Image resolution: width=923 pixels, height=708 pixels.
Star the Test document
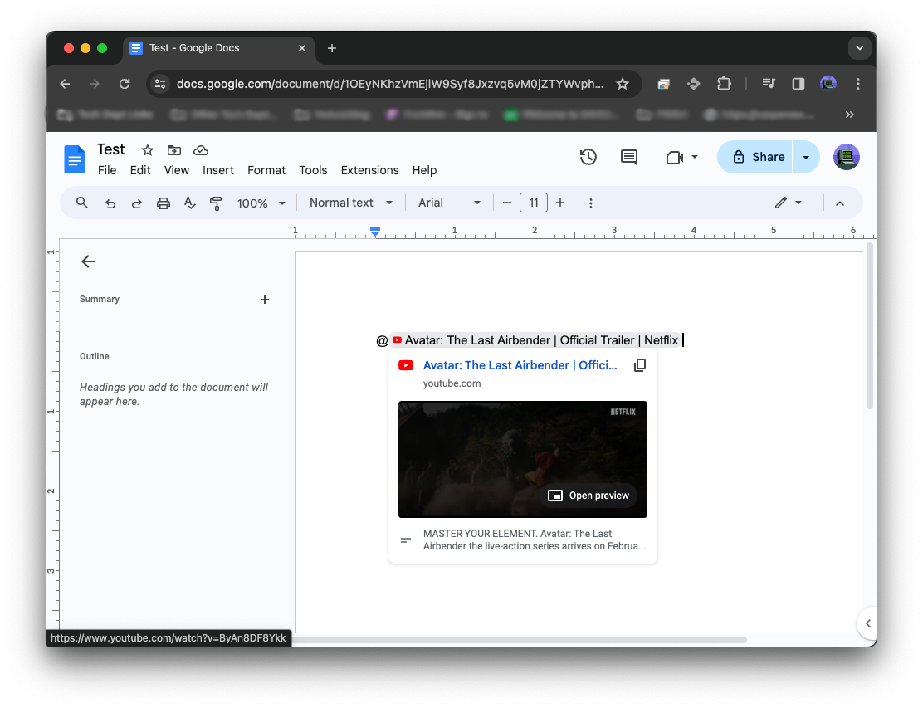[148, 150]
